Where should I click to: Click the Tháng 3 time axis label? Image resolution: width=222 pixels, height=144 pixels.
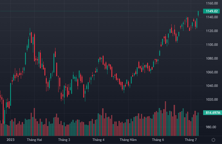64,140
